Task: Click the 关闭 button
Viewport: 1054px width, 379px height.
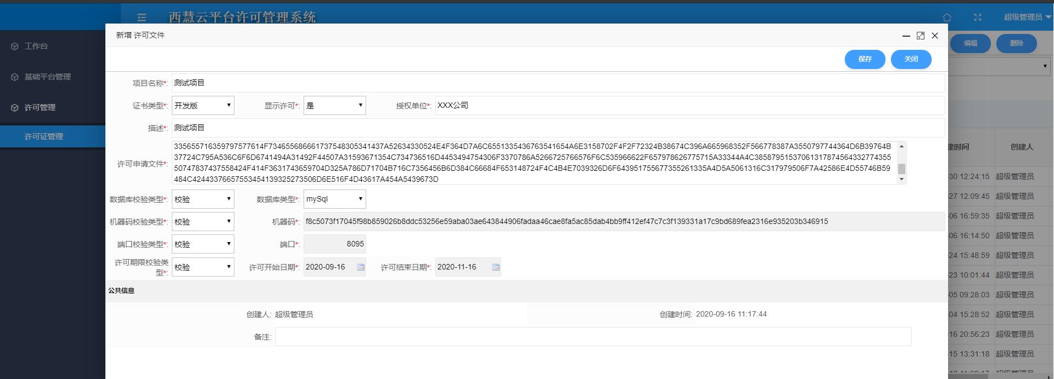Action: (x=911, y=59)
